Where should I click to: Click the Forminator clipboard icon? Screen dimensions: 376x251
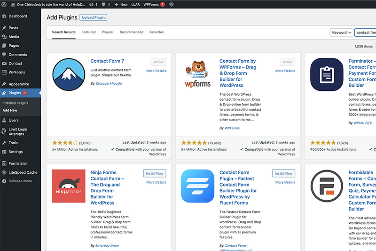point(327,74)
